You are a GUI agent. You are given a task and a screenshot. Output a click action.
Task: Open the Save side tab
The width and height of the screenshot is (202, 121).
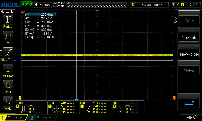[176, 20]
